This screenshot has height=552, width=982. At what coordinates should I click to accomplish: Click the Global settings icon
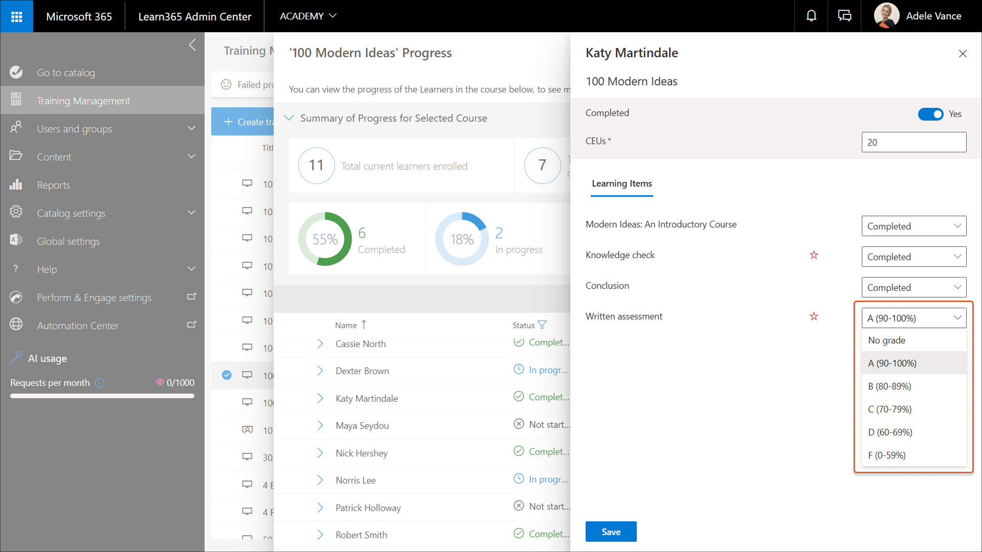click(16, 241)
